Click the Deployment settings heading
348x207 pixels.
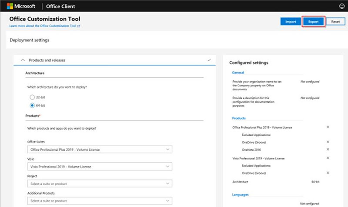click(x=30, y=40)
